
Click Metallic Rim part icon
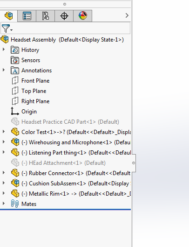(x=15, y=193)
